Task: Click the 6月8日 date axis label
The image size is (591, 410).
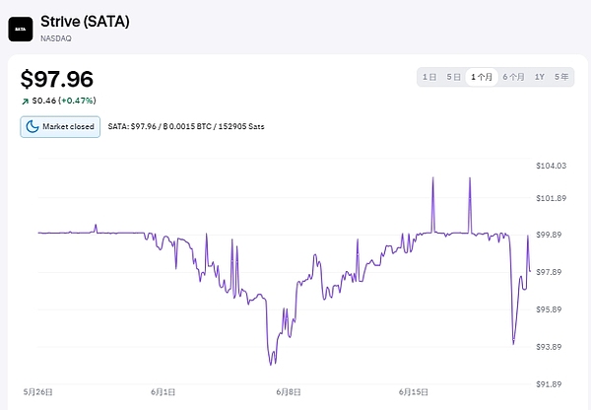Action: point(289,392)
